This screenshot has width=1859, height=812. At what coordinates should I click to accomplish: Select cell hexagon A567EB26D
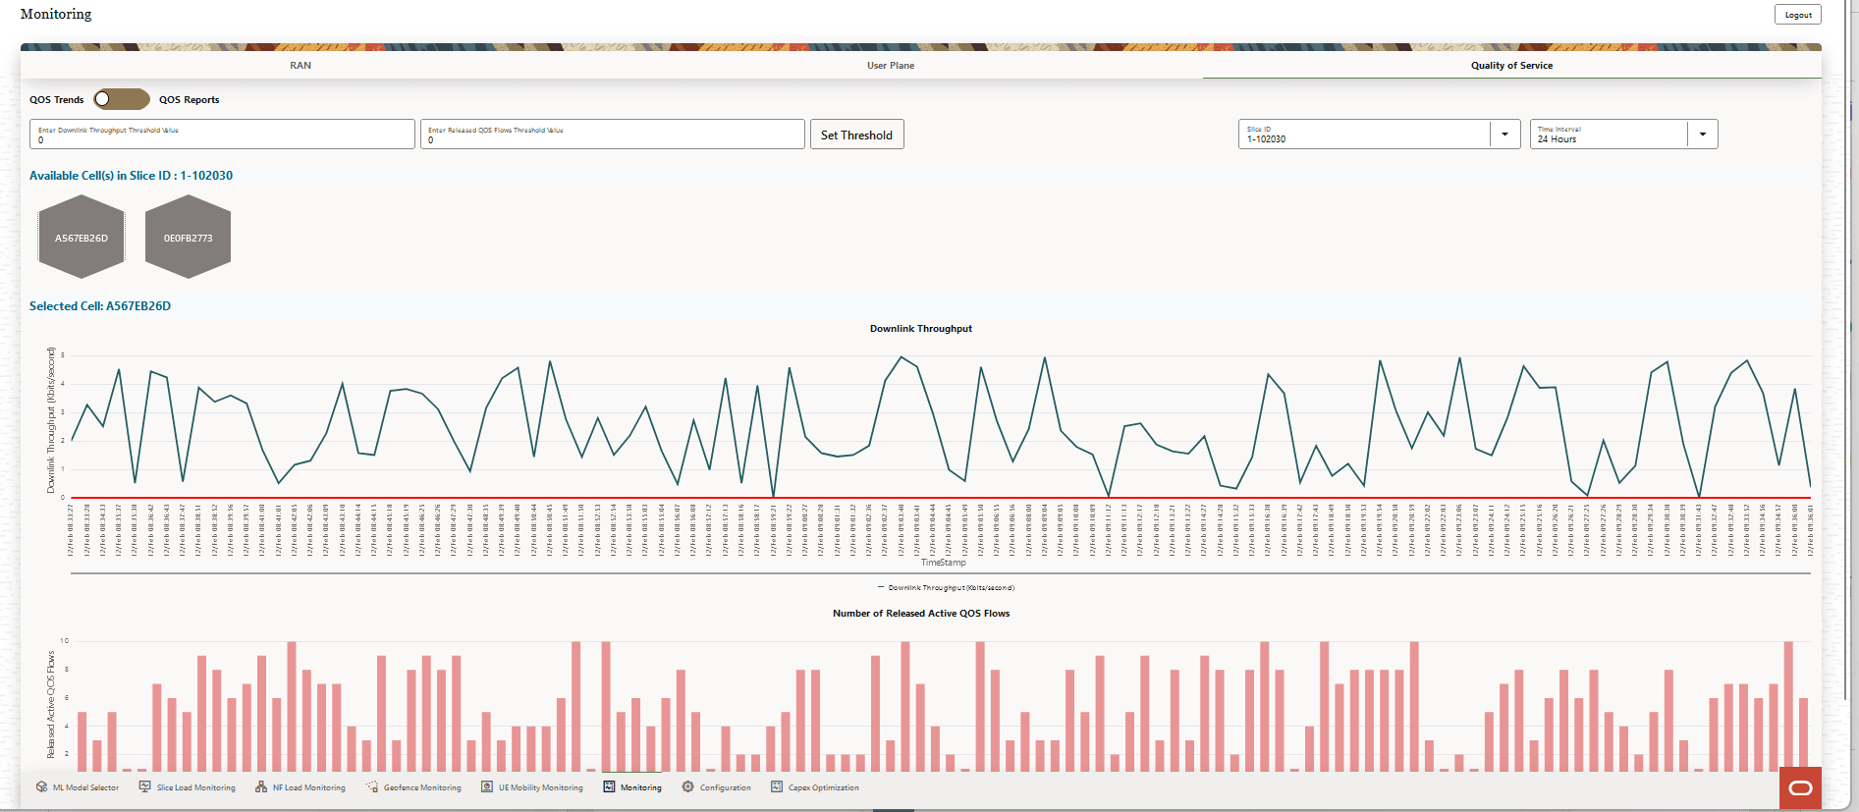click(x=82, y=237)
